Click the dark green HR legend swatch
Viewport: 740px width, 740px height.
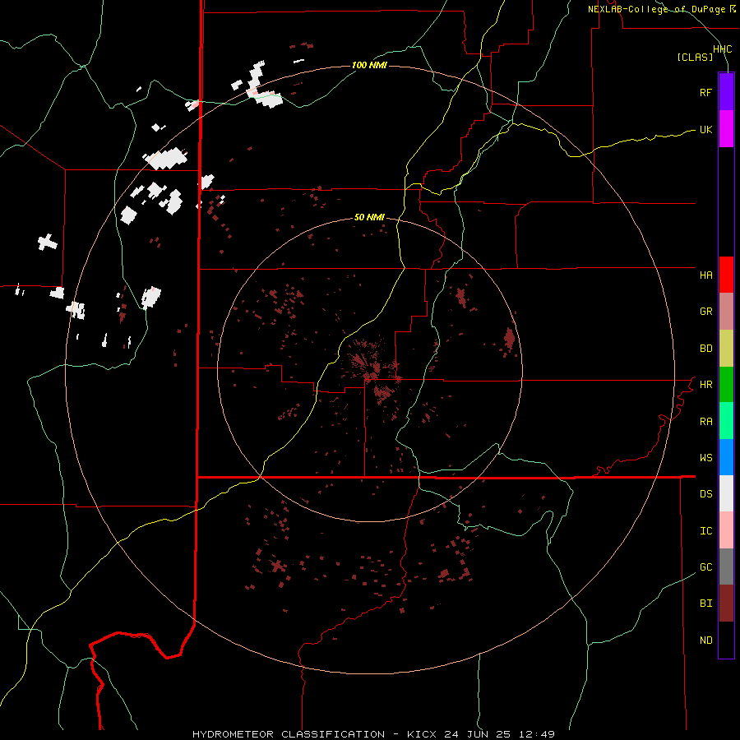click(x=726, y=384)
